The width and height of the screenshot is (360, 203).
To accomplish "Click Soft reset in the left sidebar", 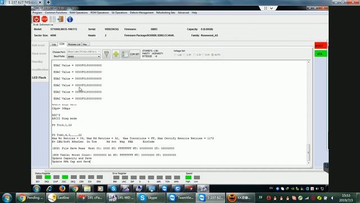I will coord(38,45).
